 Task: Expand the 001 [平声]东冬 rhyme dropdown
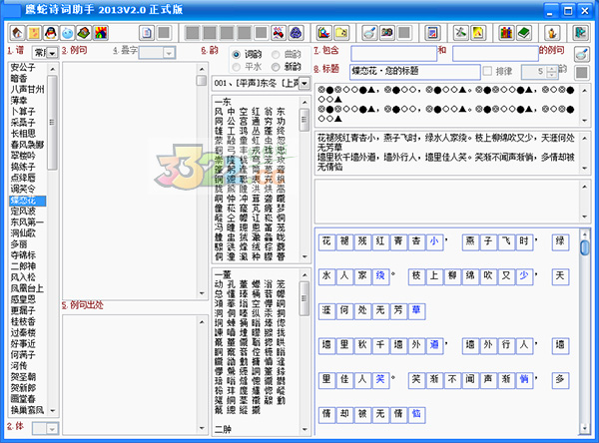pos(304,83)
